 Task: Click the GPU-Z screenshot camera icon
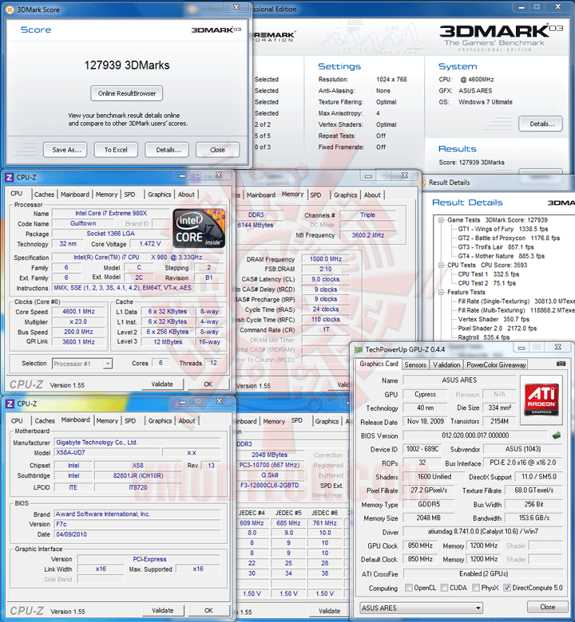click(x=561, y=364)
